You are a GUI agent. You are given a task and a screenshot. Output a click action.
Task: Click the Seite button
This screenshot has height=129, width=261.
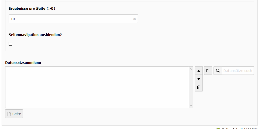point(14,114)
